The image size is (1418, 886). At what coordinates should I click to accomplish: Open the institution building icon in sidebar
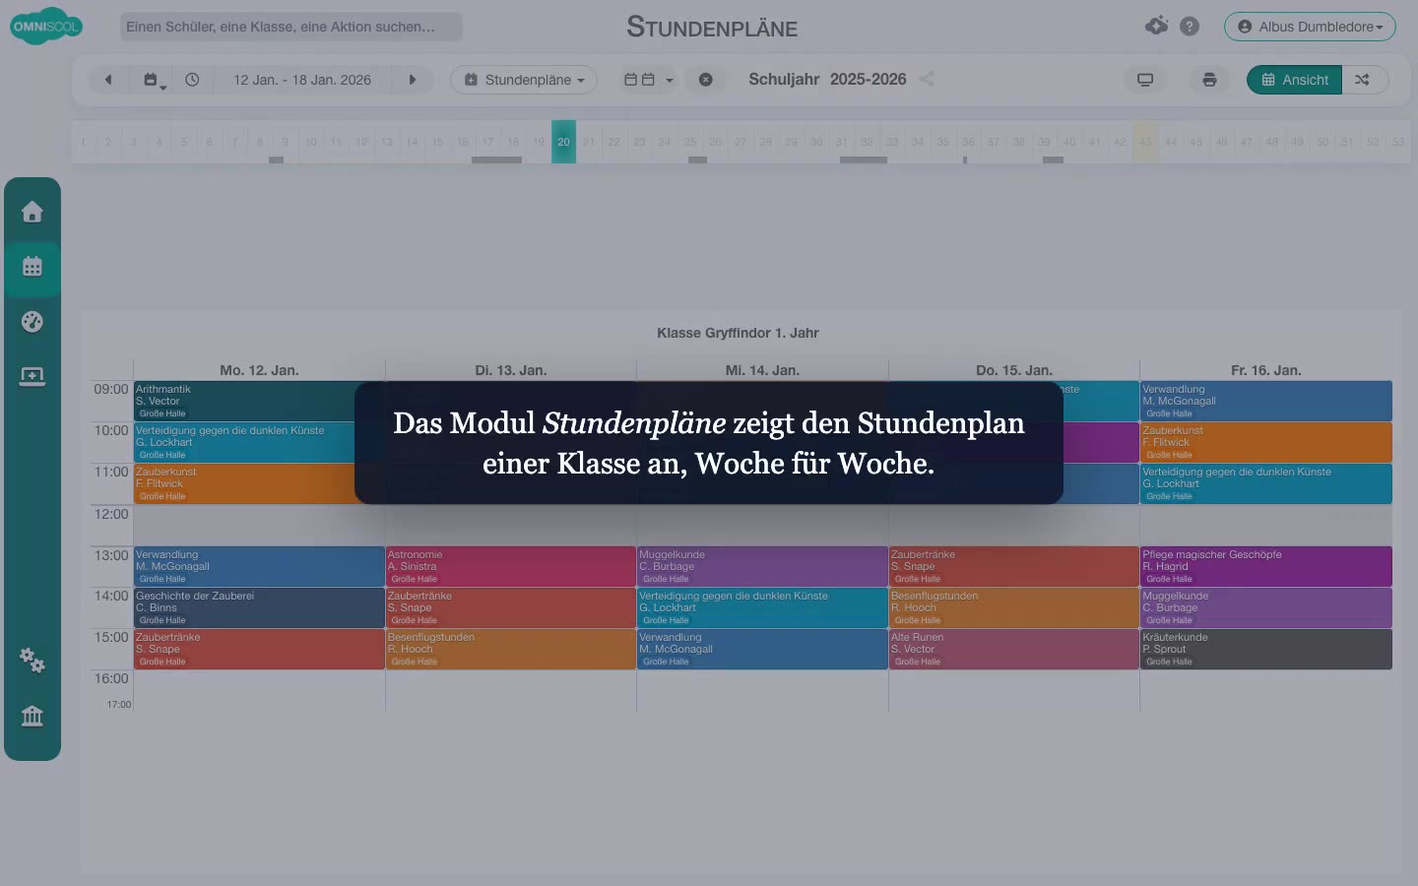(x=32, y=716)
